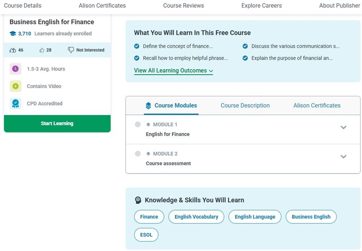
Task: Click the second thumbs-up icon showing 28
Action: pos(42,50)
